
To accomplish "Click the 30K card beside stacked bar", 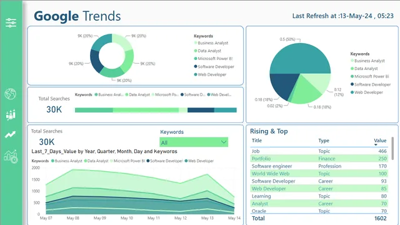I will [54, 109].
